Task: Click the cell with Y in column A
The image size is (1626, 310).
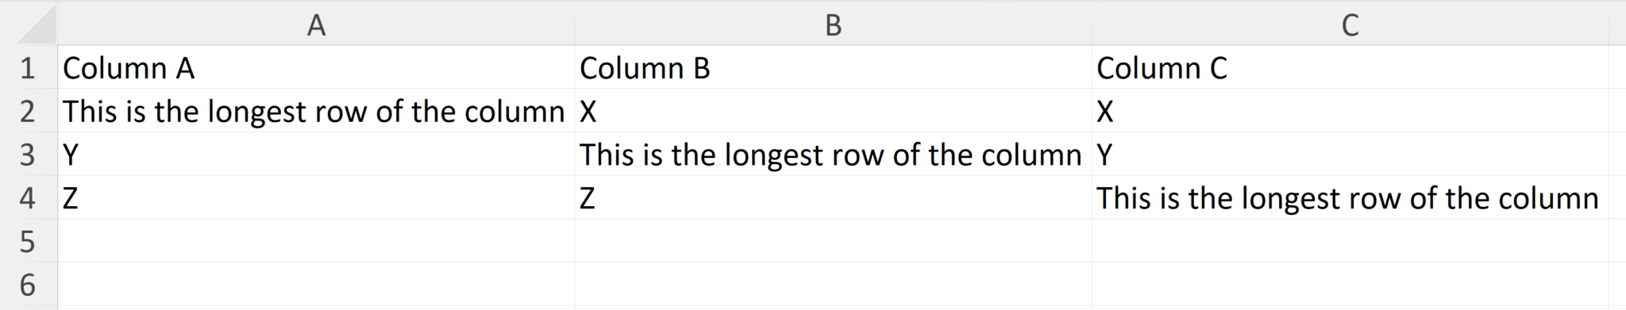Action: [316, 154]
